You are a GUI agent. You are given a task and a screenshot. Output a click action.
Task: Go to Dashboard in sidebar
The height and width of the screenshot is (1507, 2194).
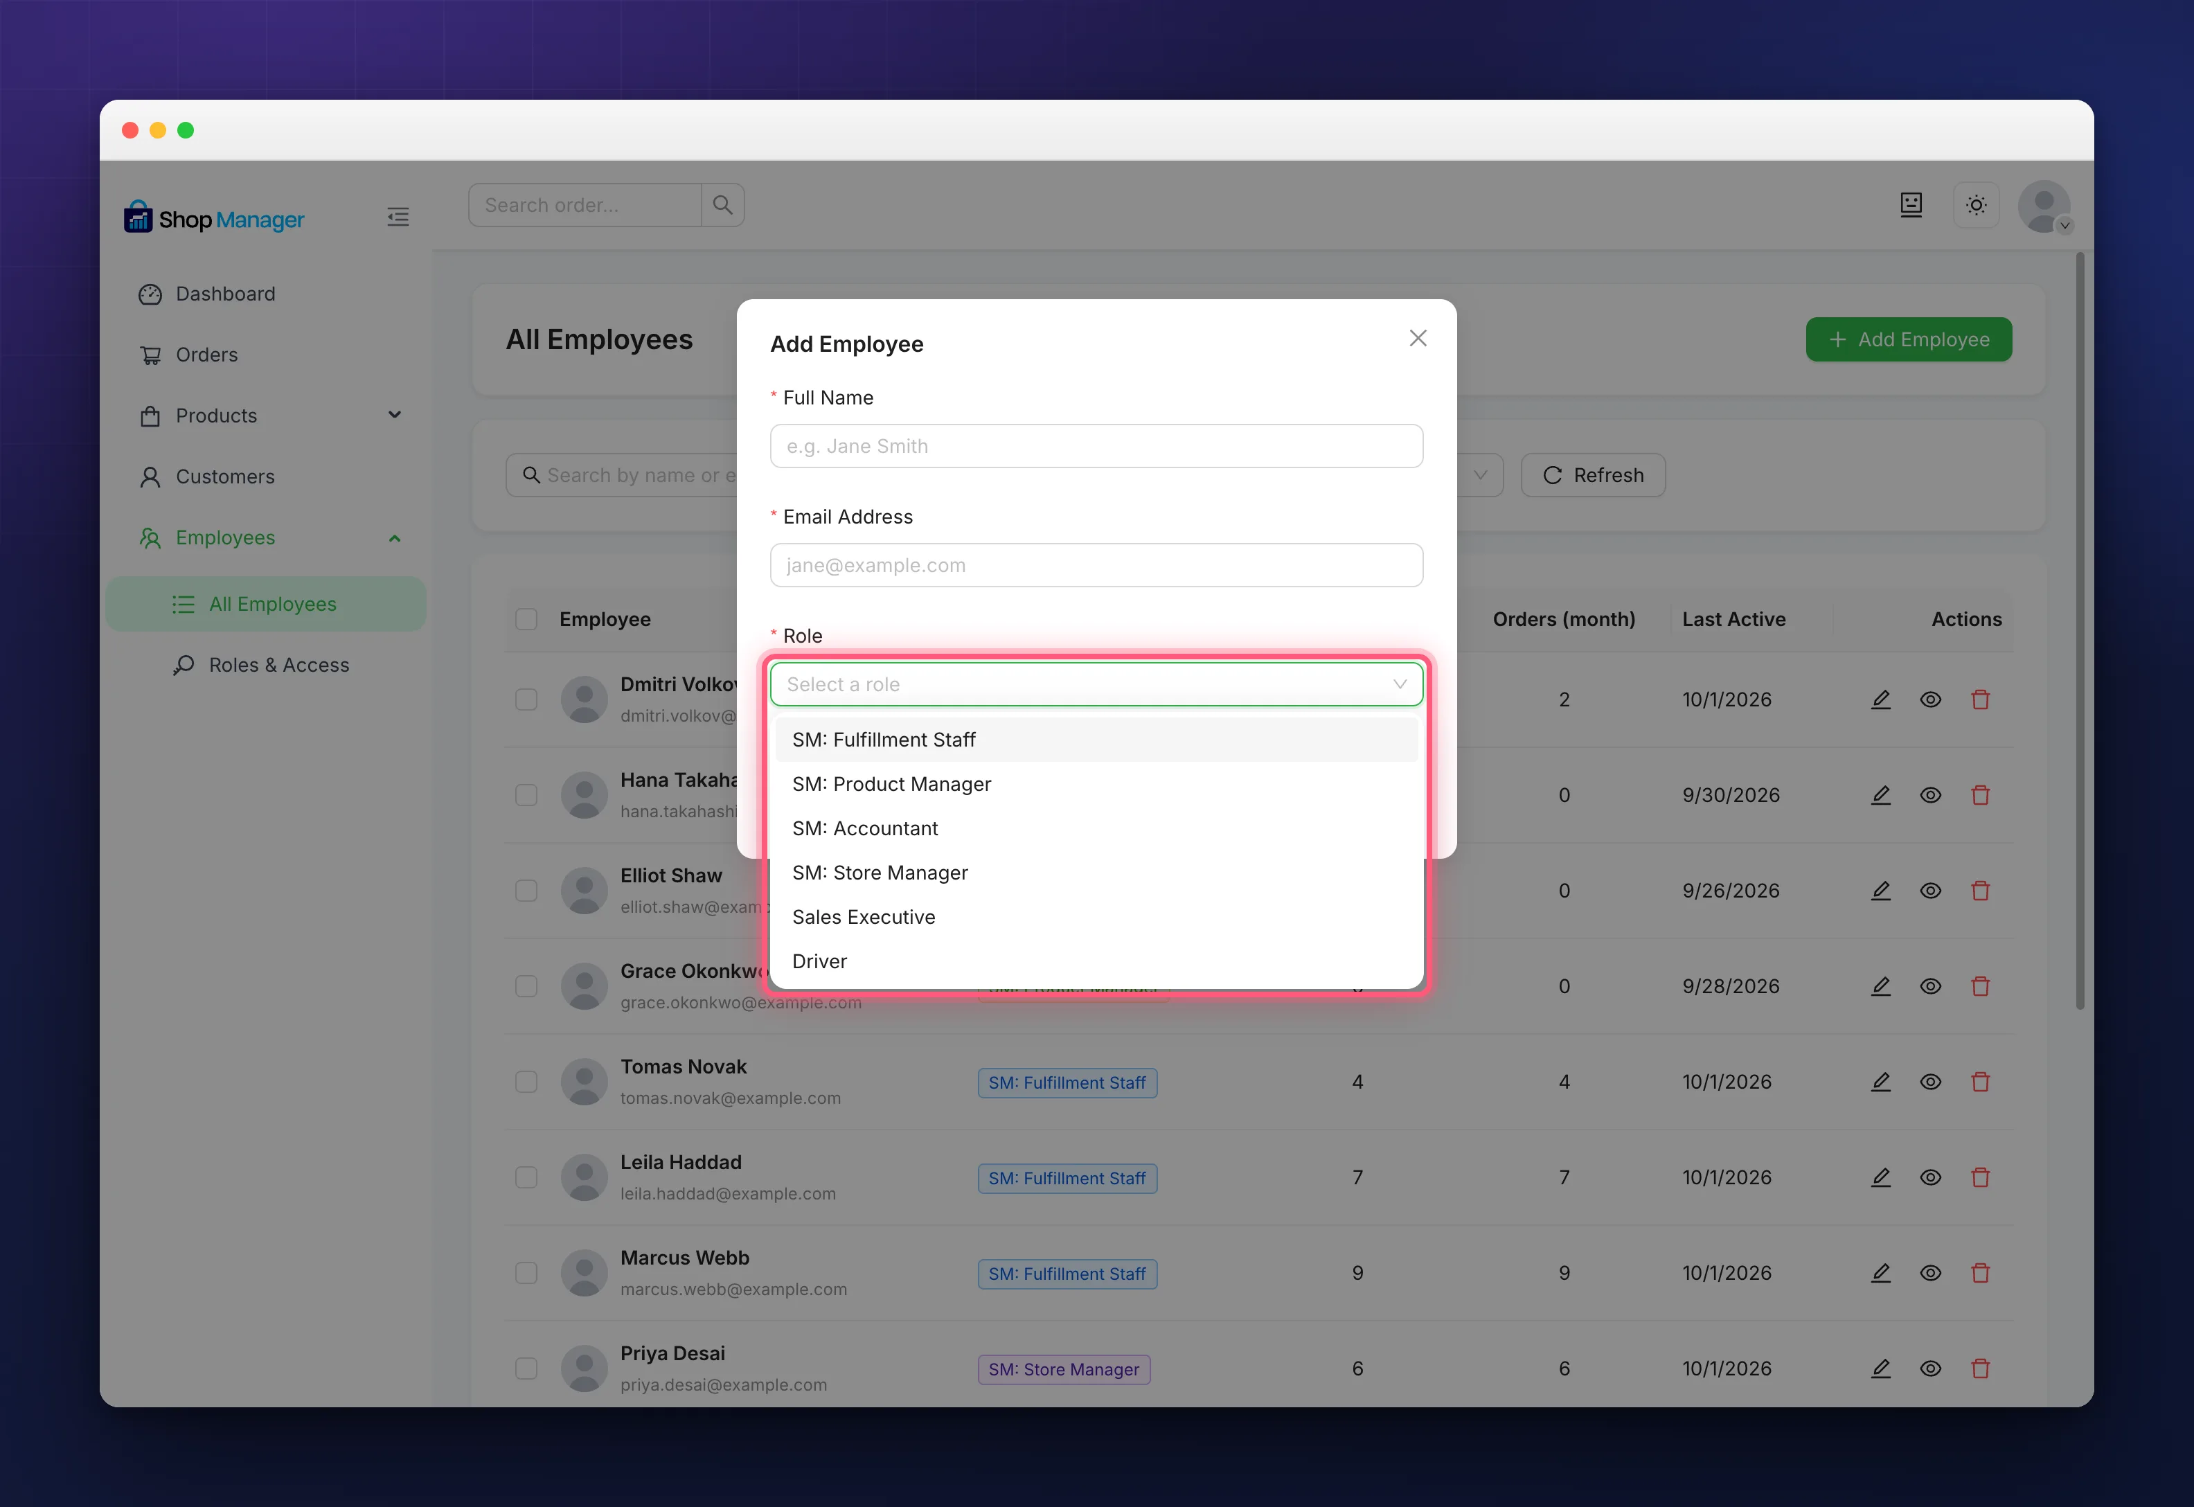(267, 294)
